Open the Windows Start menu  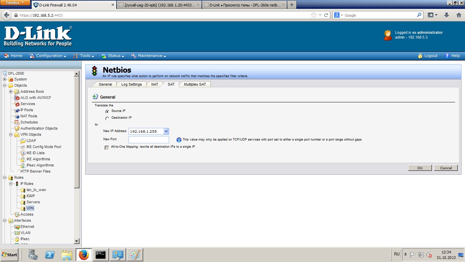[x=10, y=255]
